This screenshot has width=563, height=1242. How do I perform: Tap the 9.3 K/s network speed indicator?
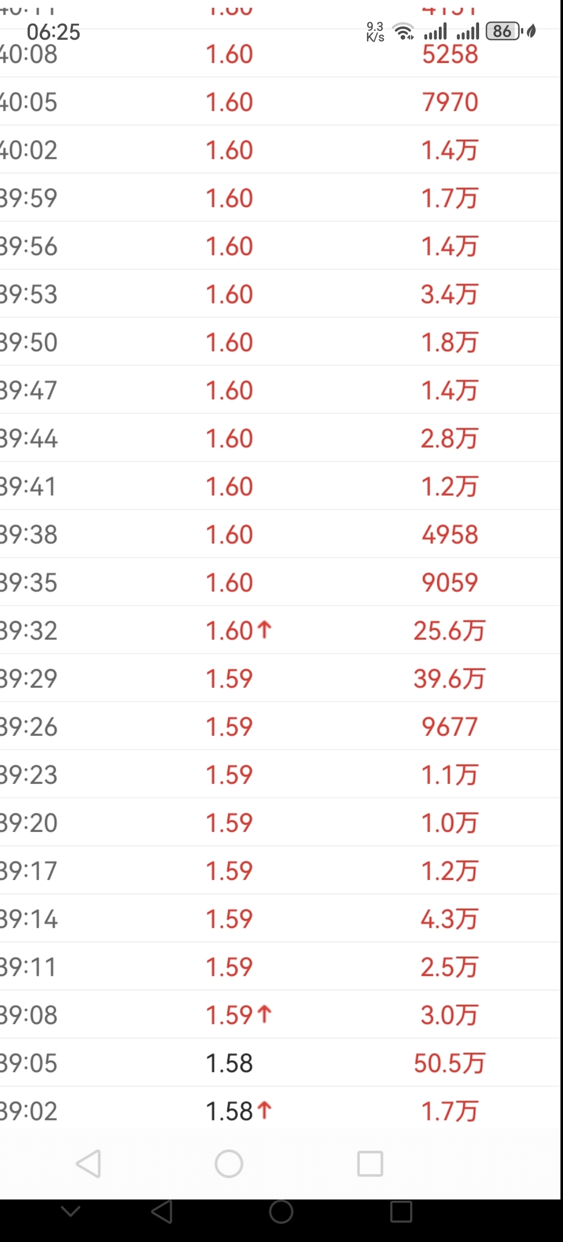click(x=375, y=32)
